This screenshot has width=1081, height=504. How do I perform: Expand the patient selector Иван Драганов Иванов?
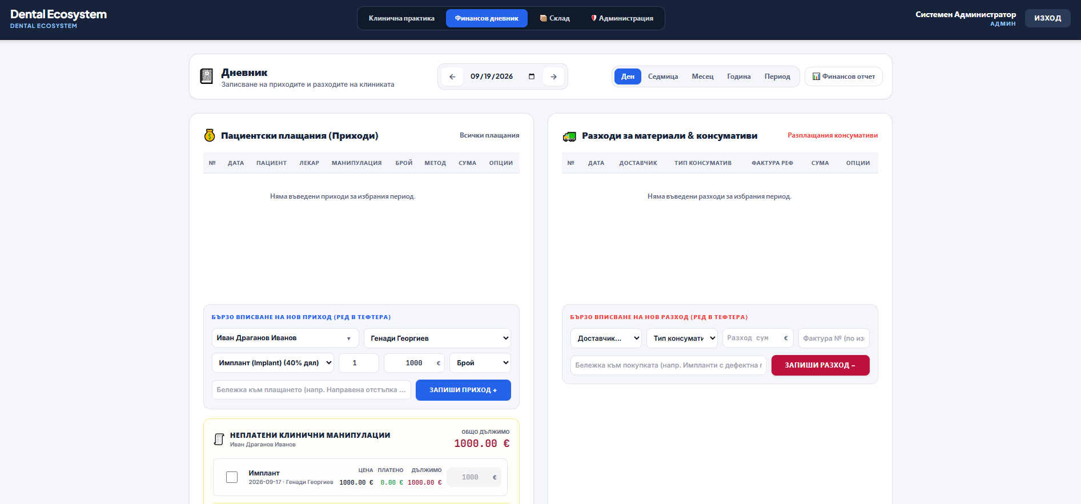tap(285, 338)
